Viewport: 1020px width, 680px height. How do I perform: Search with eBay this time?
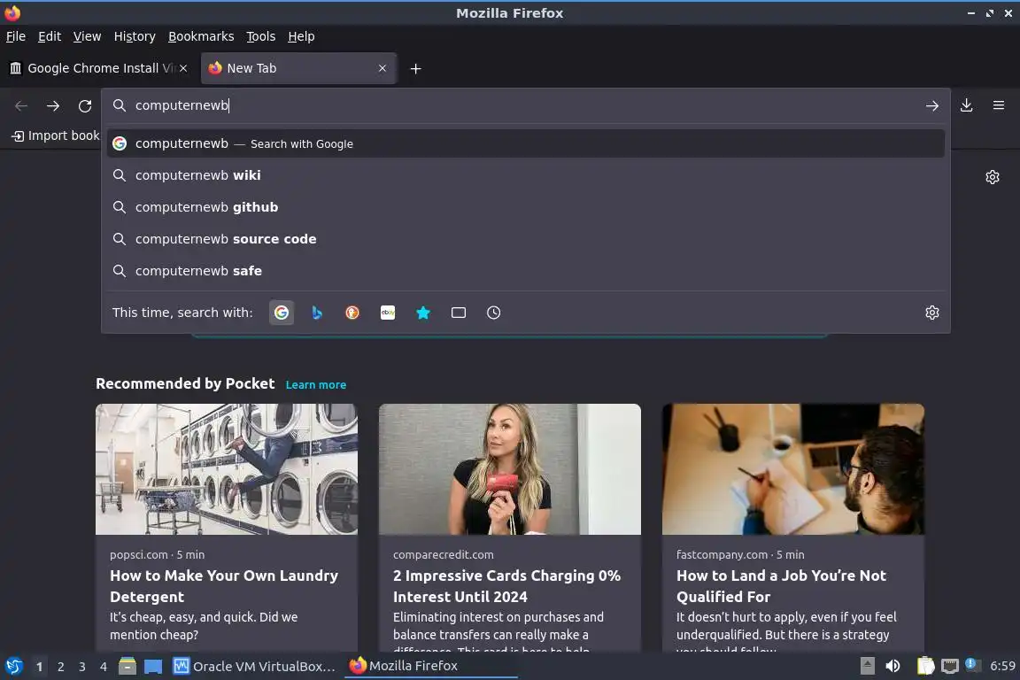click(388, 313)
